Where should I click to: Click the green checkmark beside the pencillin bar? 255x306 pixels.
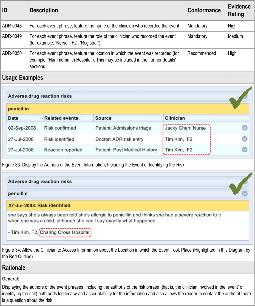[x=241, y=183]
